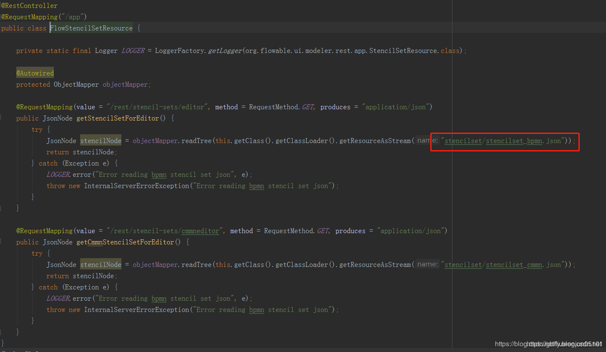The image size is (606, 352).
Task: Click getResourceAsStream call in getCmmnStencilSetForEditor
Action: tap(375, 264)
